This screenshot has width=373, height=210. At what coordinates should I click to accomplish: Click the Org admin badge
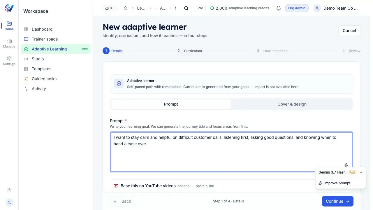297,8
